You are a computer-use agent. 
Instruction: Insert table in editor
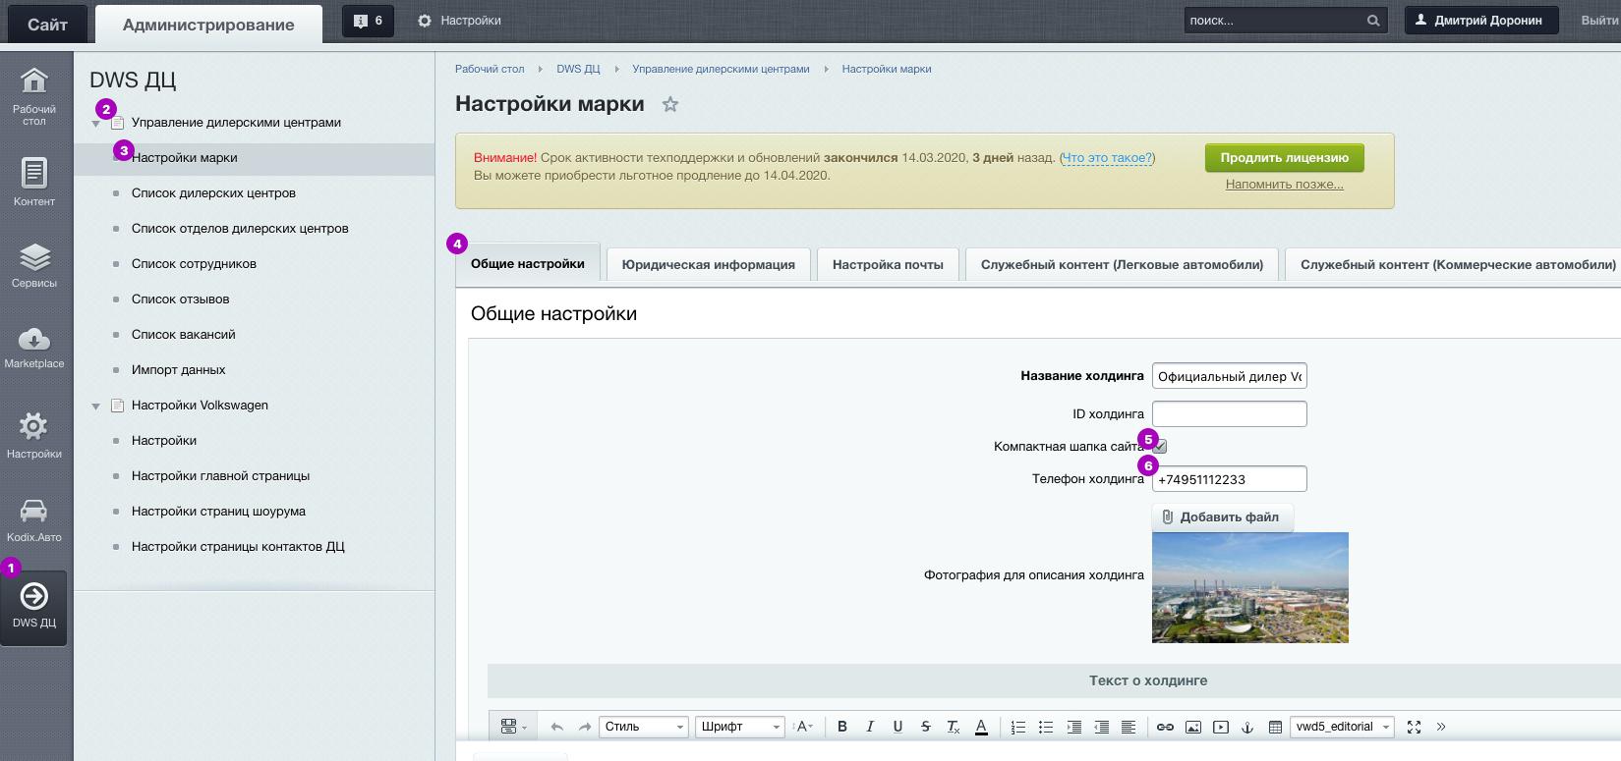1275,727
